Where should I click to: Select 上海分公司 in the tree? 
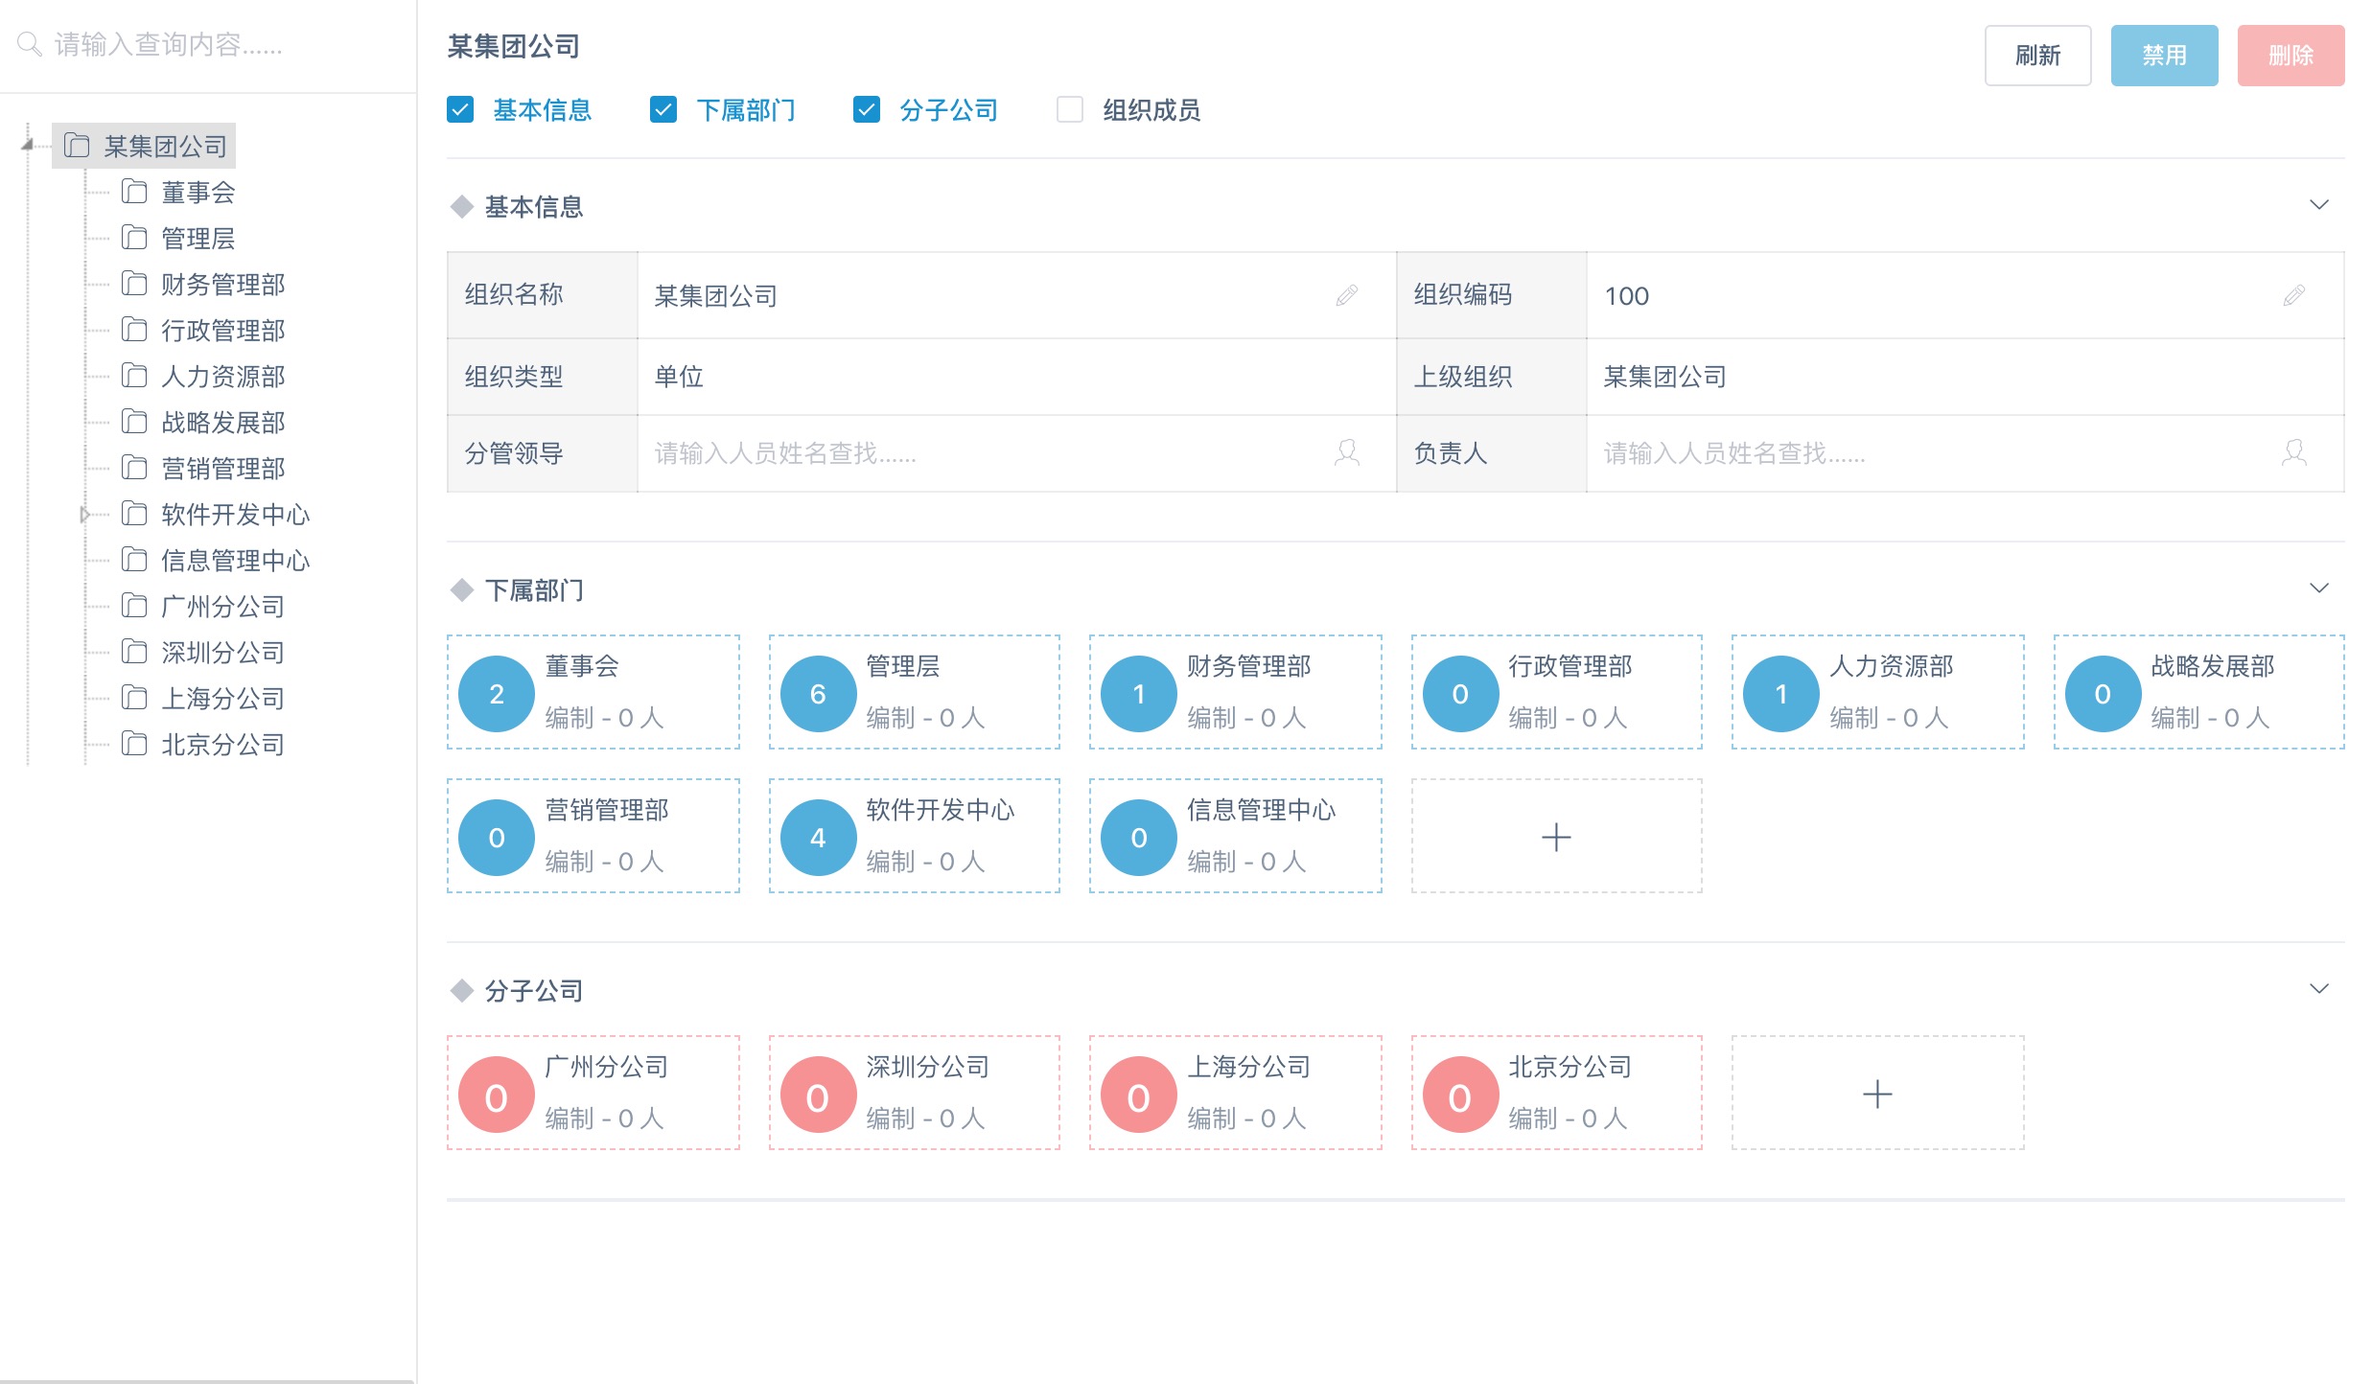(x=222, y=699)
